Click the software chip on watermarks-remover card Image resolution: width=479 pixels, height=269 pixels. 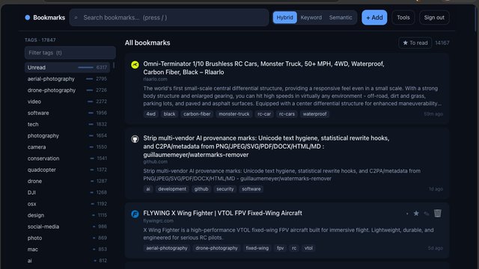pos(251,189)
